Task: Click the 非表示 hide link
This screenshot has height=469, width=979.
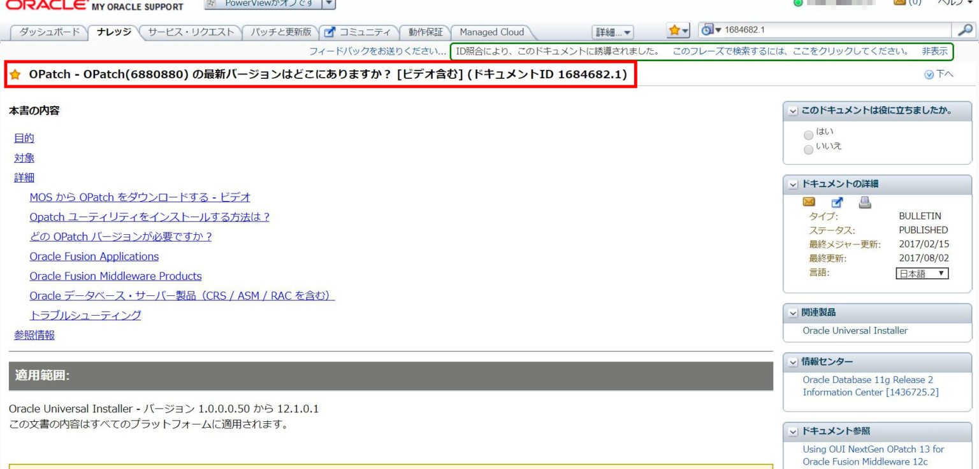Action: 934,50
